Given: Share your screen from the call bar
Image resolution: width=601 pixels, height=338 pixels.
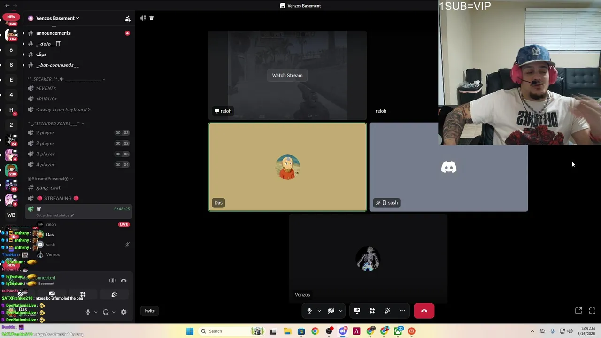Looking at the screenshot, I should tap(357, 311).
